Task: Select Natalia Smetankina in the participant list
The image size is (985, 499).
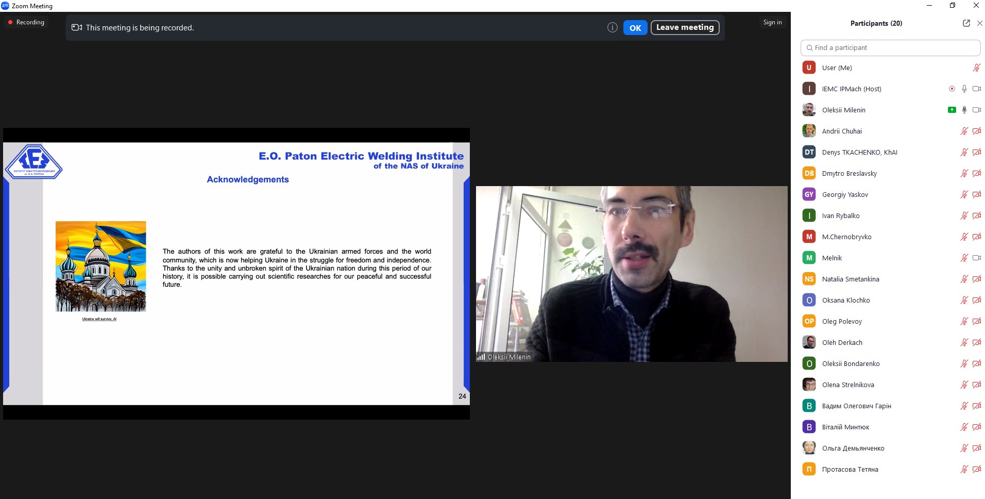Action: (850, 279)
